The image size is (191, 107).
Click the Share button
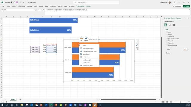coord(186,6)
